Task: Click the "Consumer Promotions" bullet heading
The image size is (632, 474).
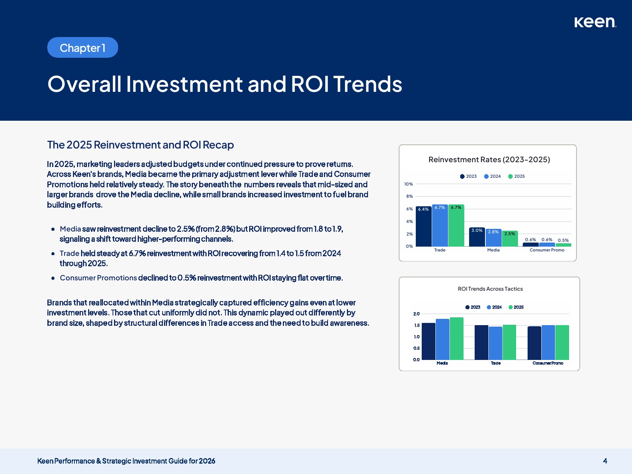Action: click(x=98, y=278)
